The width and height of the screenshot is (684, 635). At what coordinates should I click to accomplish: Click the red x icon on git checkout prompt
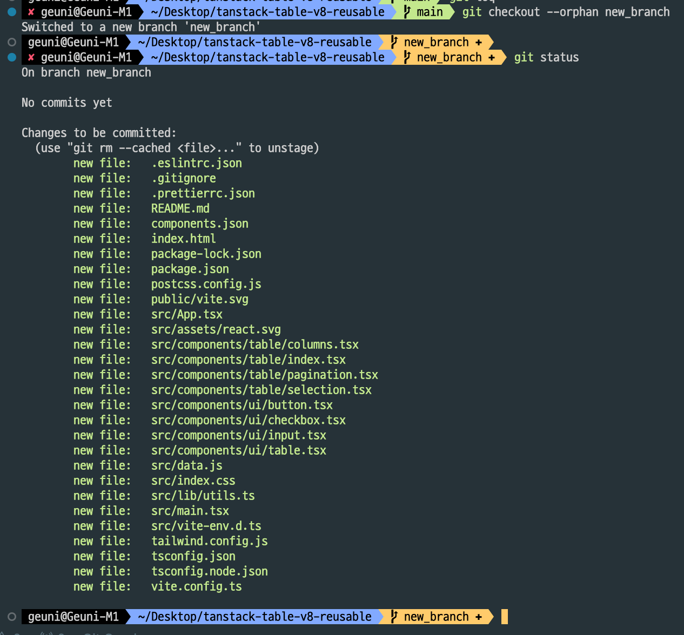point(31,12)
